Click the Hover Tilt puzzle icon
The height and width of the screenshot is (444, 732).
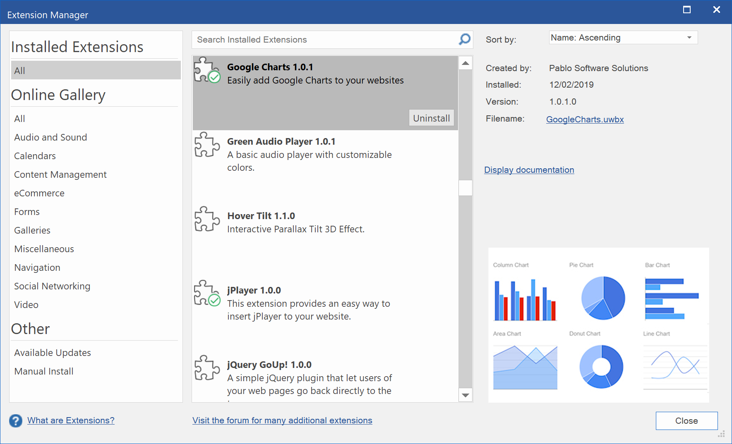(207, 219)
